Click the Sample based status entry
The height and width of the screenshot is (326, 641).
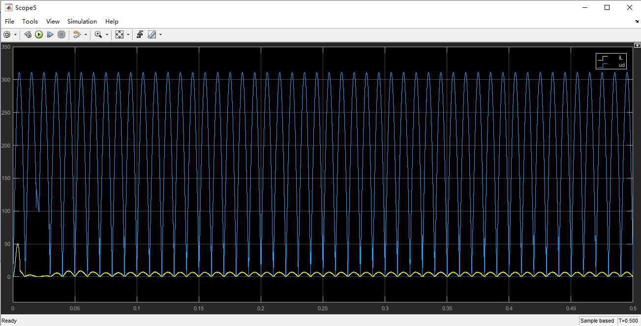pos(597,321)
